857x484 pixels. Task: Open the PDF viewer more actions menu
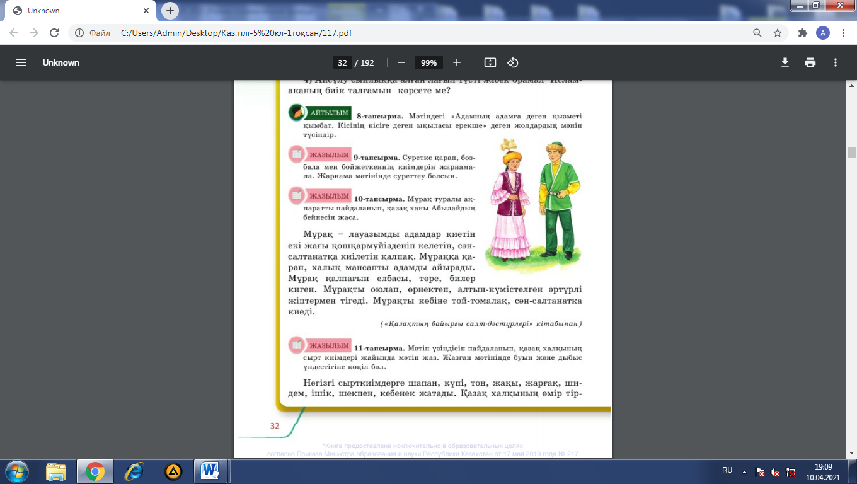click(836, 62)
